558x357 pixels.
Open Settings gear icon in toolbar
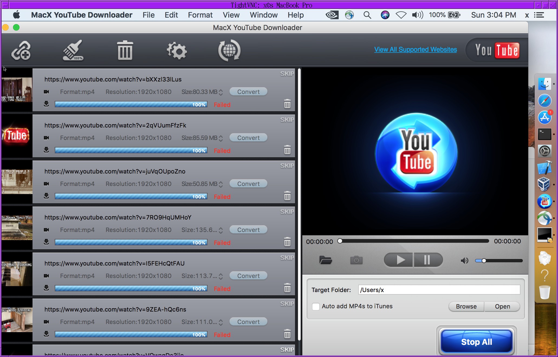point(177,51)
